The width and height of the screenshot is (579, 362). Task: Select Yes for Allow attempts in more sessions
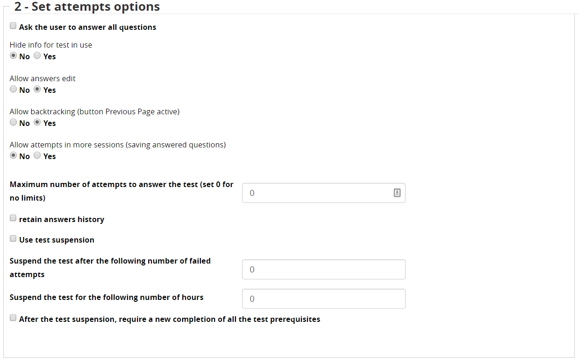pyautogui.click(x=37, y=155)
